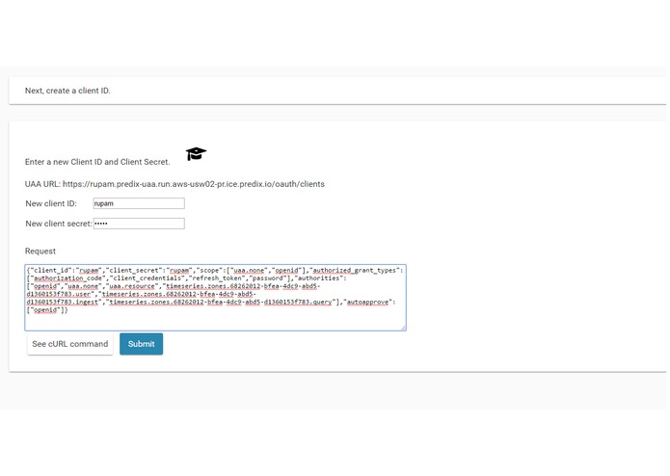Focus the New client ID field

point(139,203)
